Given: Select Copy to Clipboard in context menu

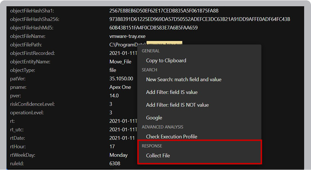Looking at the screenshot, I should point(166,61).
